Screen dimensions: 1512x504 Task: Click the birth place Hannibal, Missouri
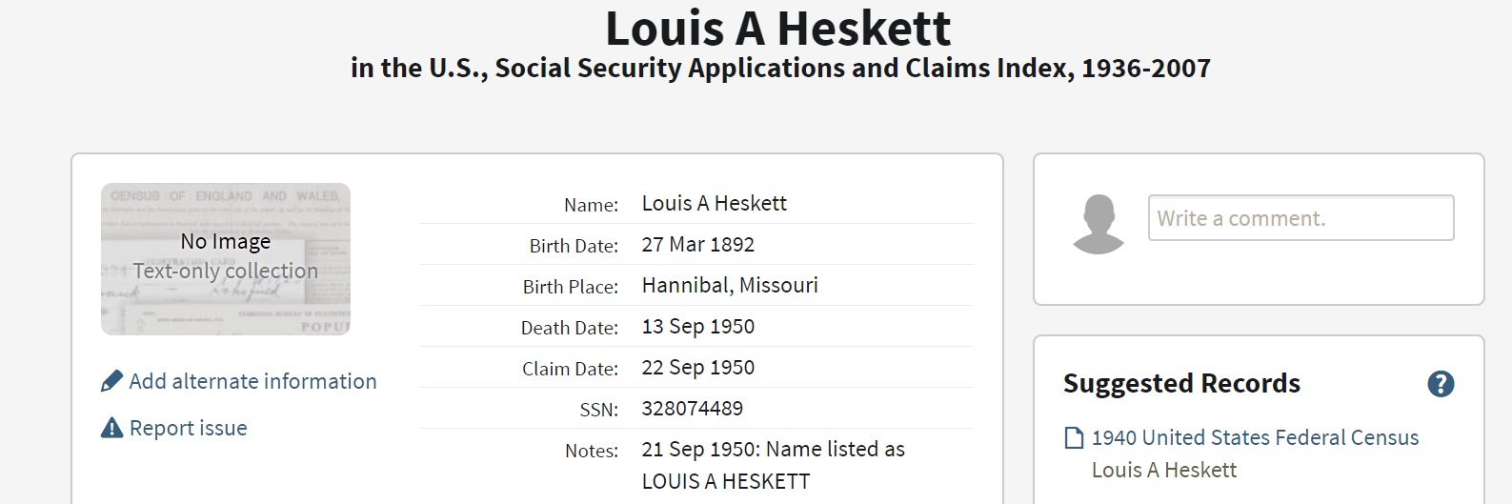point(729,285)
